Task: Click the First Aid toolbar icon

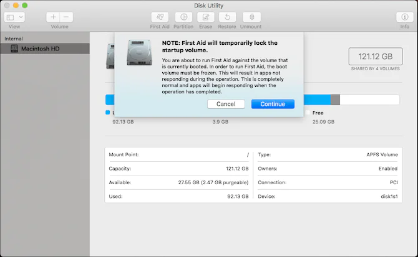Action: click(160, 17)
